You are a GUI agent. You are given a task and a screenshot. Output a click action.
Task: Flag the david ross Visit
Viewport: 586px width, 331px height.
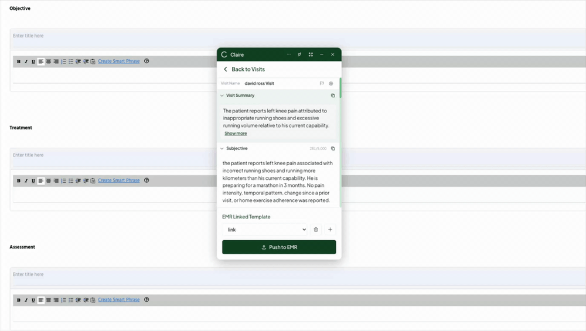[x=322, y=83]
